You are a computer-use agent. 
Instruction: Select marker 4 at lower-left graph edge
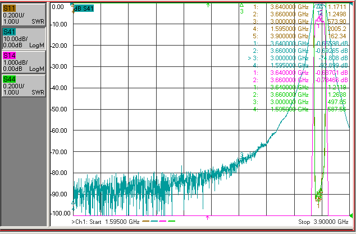coord(73,205)
